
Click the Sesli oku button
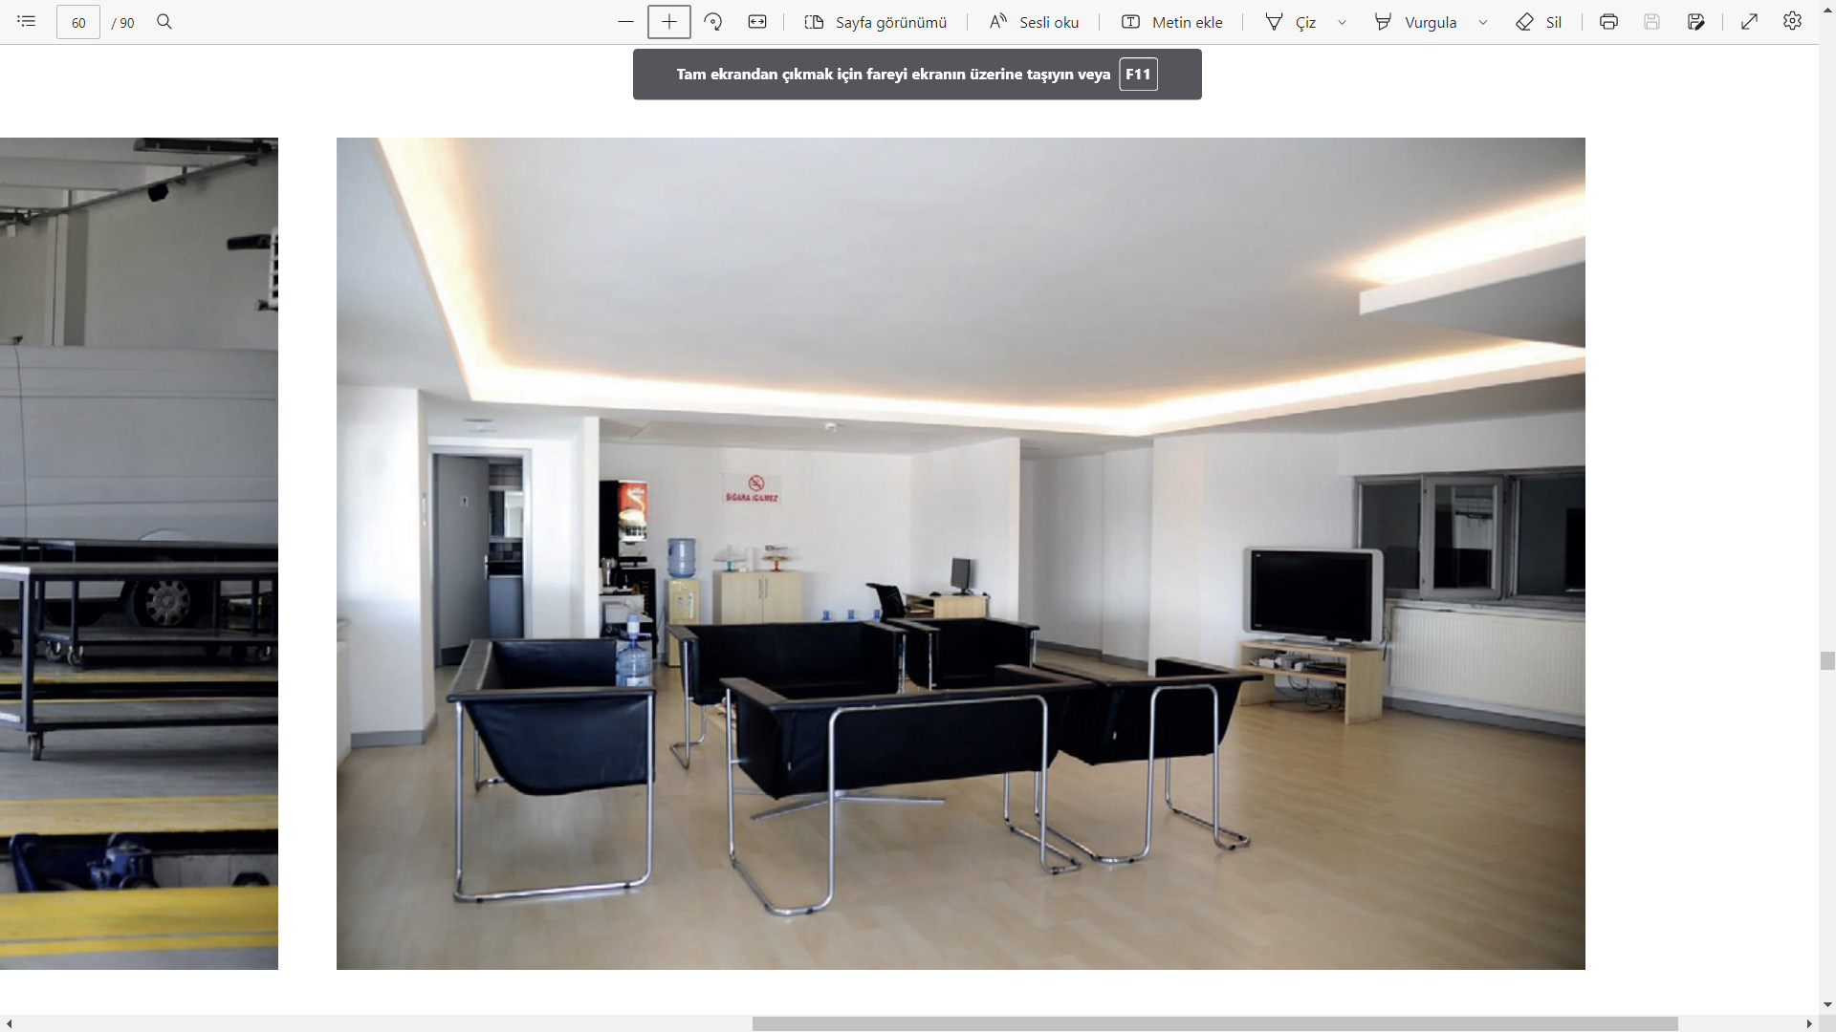point(1034,22)
